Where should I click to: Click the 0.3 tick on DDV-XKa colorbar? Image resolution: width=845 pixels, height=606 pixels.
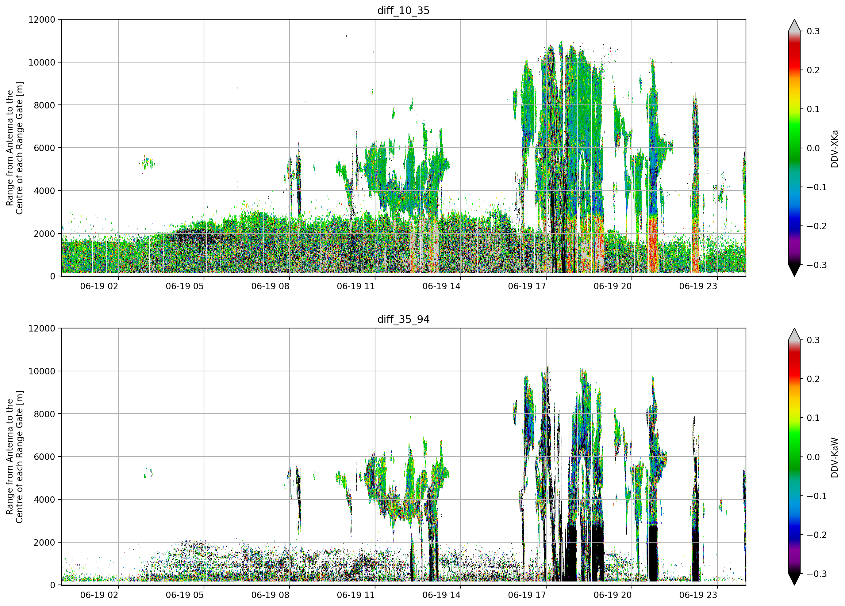(813, 31)
